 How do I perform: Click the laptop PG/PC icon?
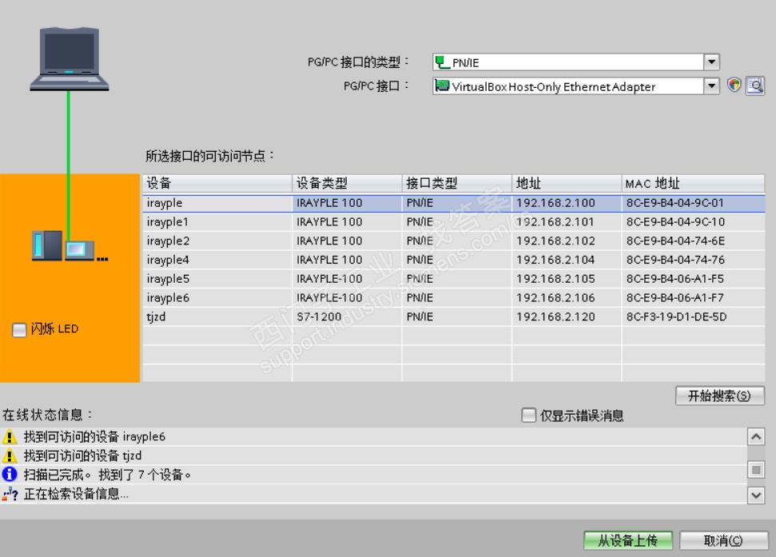70,59
